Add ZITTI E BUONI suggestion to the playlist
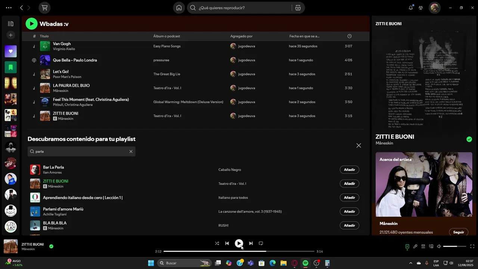478x269 pixels. [x=349, y=183]
